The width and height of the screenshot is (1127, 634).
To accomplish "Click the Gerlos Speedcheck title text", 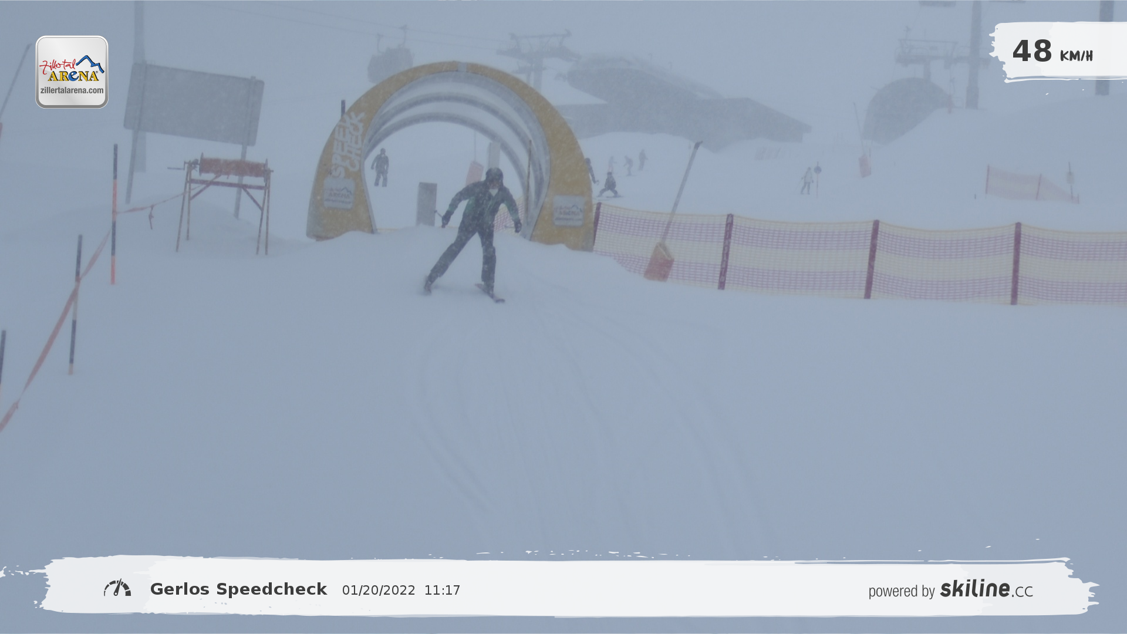I will (x=238, y=589).
